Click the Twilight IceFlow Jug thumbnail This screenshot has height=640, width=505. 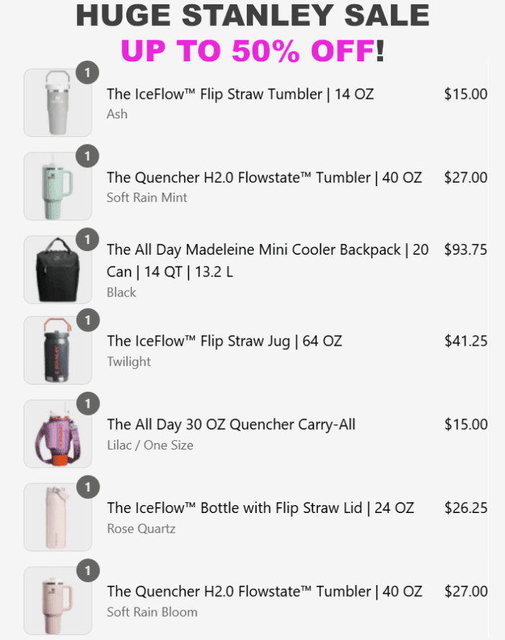click(58, 351)
